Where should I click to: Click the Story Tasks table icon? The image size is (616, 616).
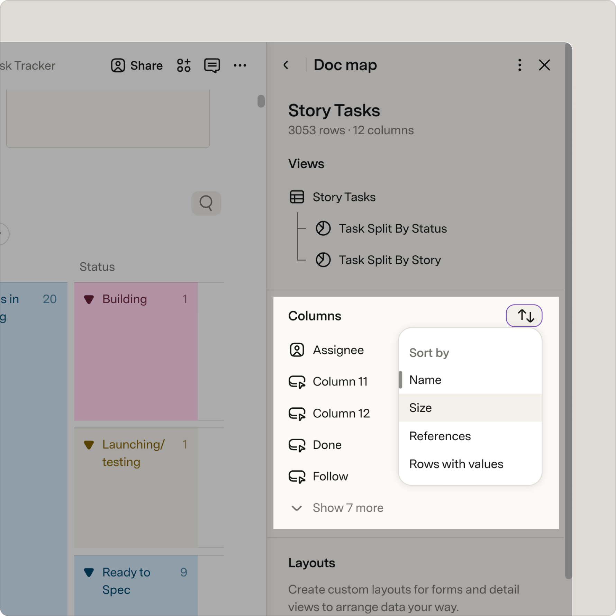click(x=297, y=197)
